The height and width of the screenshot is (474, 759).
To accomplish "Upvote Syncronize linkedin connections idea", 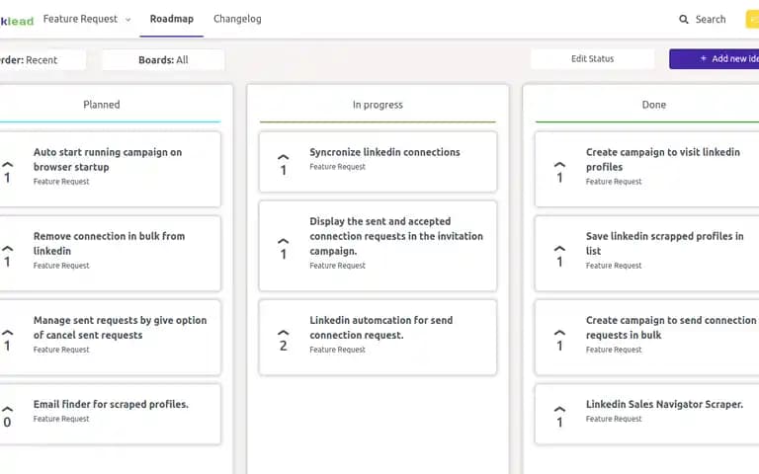I will point(284,157).
